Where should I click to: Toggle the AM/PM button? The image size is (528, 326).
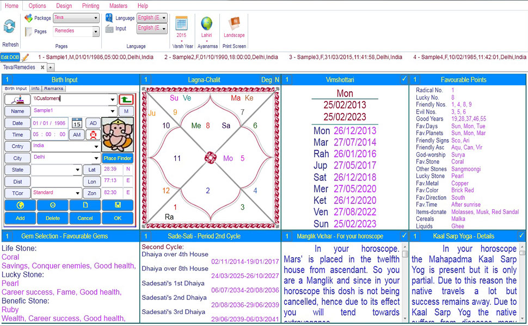[x=77, y=135]
